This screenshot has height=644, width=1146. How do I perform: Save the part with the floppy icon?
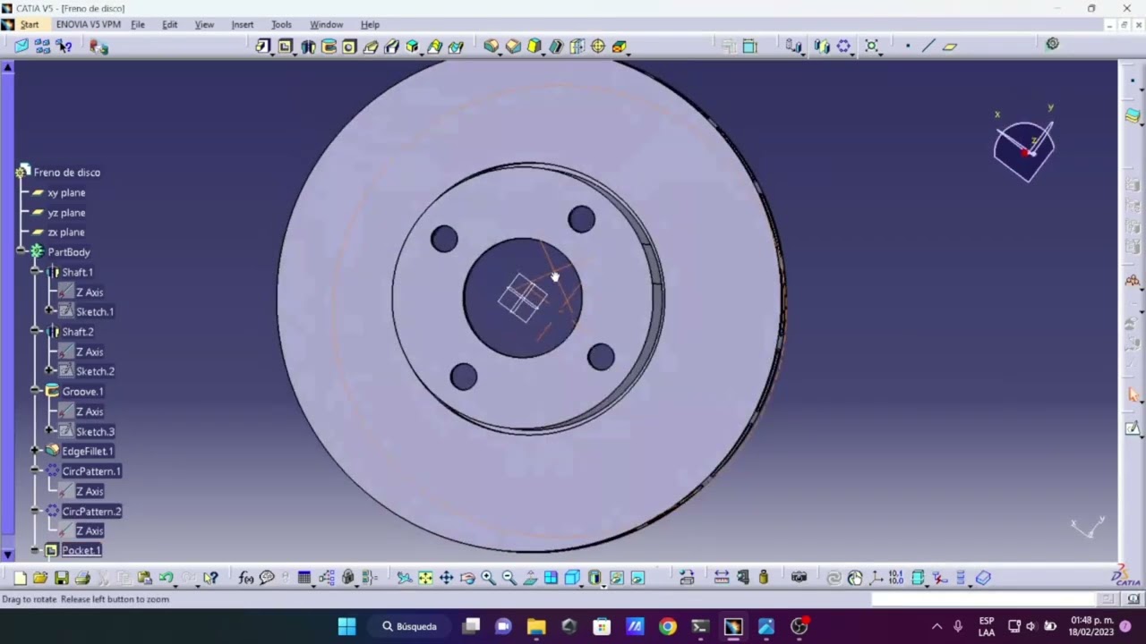pyautogui.click(x=62, y=578)
